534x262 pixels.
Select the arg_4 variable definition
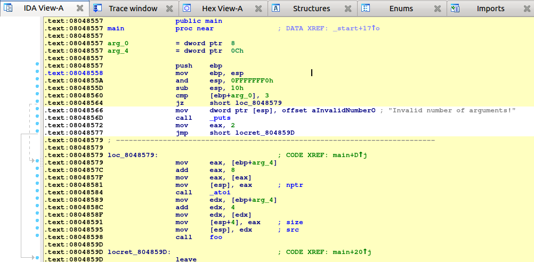click(x=118, y=51)
